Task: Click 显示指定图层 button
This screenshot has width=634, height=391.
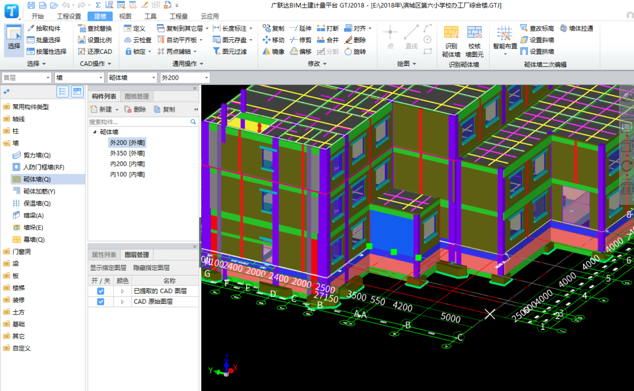Action: [x=108, y=268]
